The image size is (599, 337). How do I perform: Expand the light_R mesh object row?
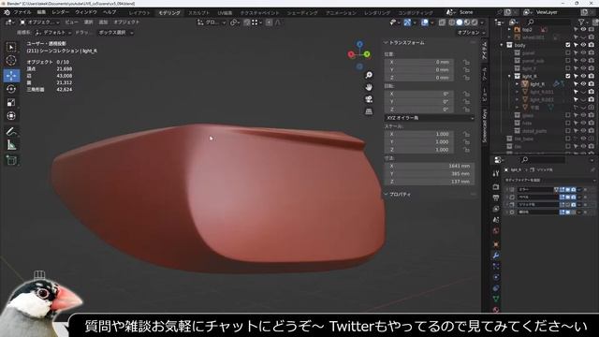pyautogui.click(x=518, y=84)
